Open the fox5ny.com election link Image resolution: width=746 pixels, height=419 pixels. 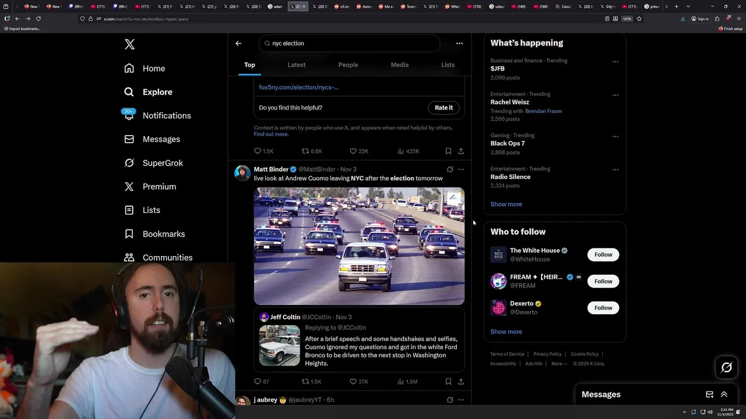coord(298,87)
